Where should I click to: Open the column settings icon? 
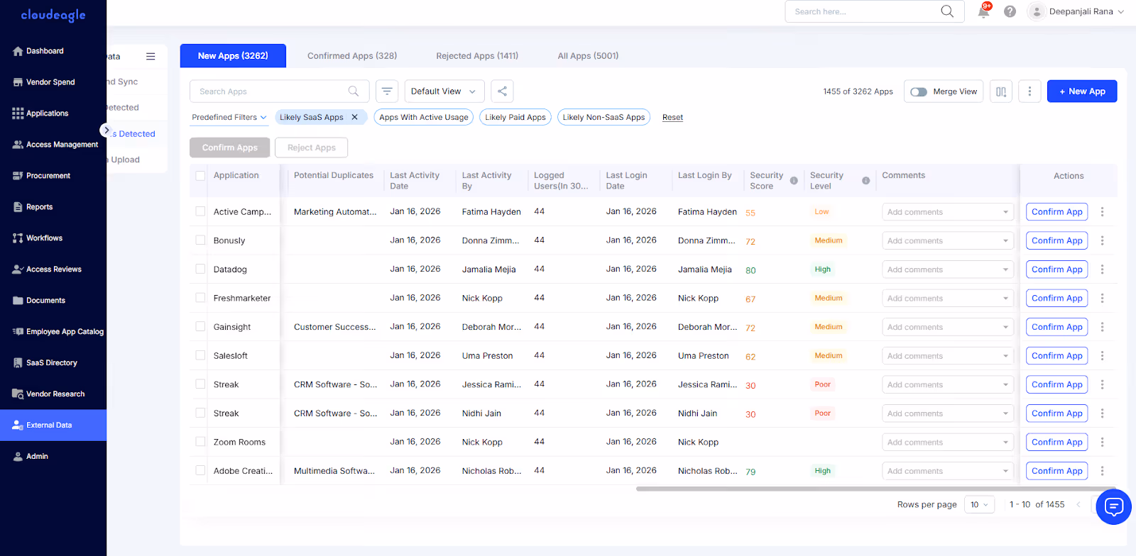[x=1001, y=91]
